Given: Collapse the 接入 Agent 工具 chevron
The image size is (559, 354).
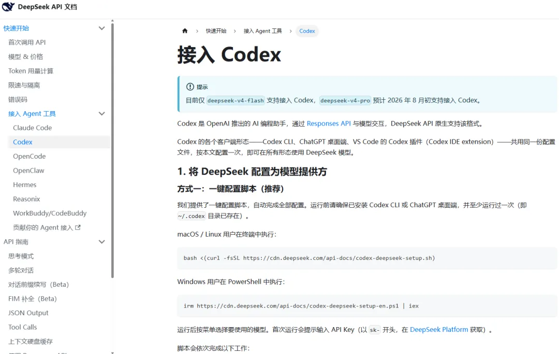Looking at the screenshot, I should point(101,114).
